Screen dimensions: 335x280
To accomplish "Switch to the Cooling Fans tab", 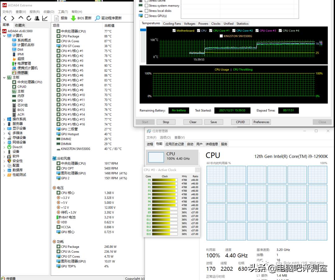I will pyautogui.click(x=172, y=24).
